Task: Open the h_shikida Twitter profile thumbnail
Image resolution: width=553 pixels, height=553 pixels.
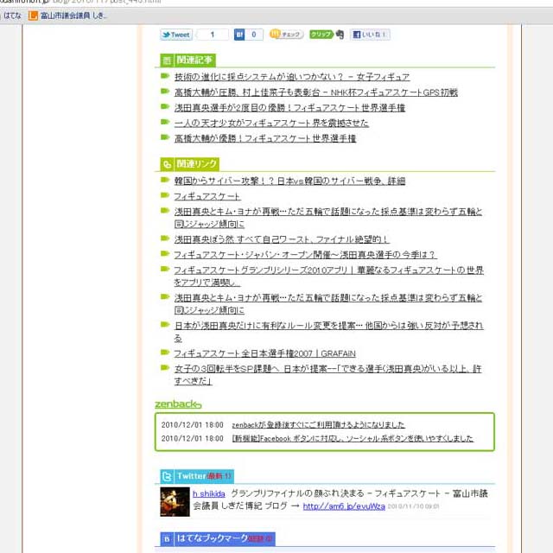Action: (175, 502)
